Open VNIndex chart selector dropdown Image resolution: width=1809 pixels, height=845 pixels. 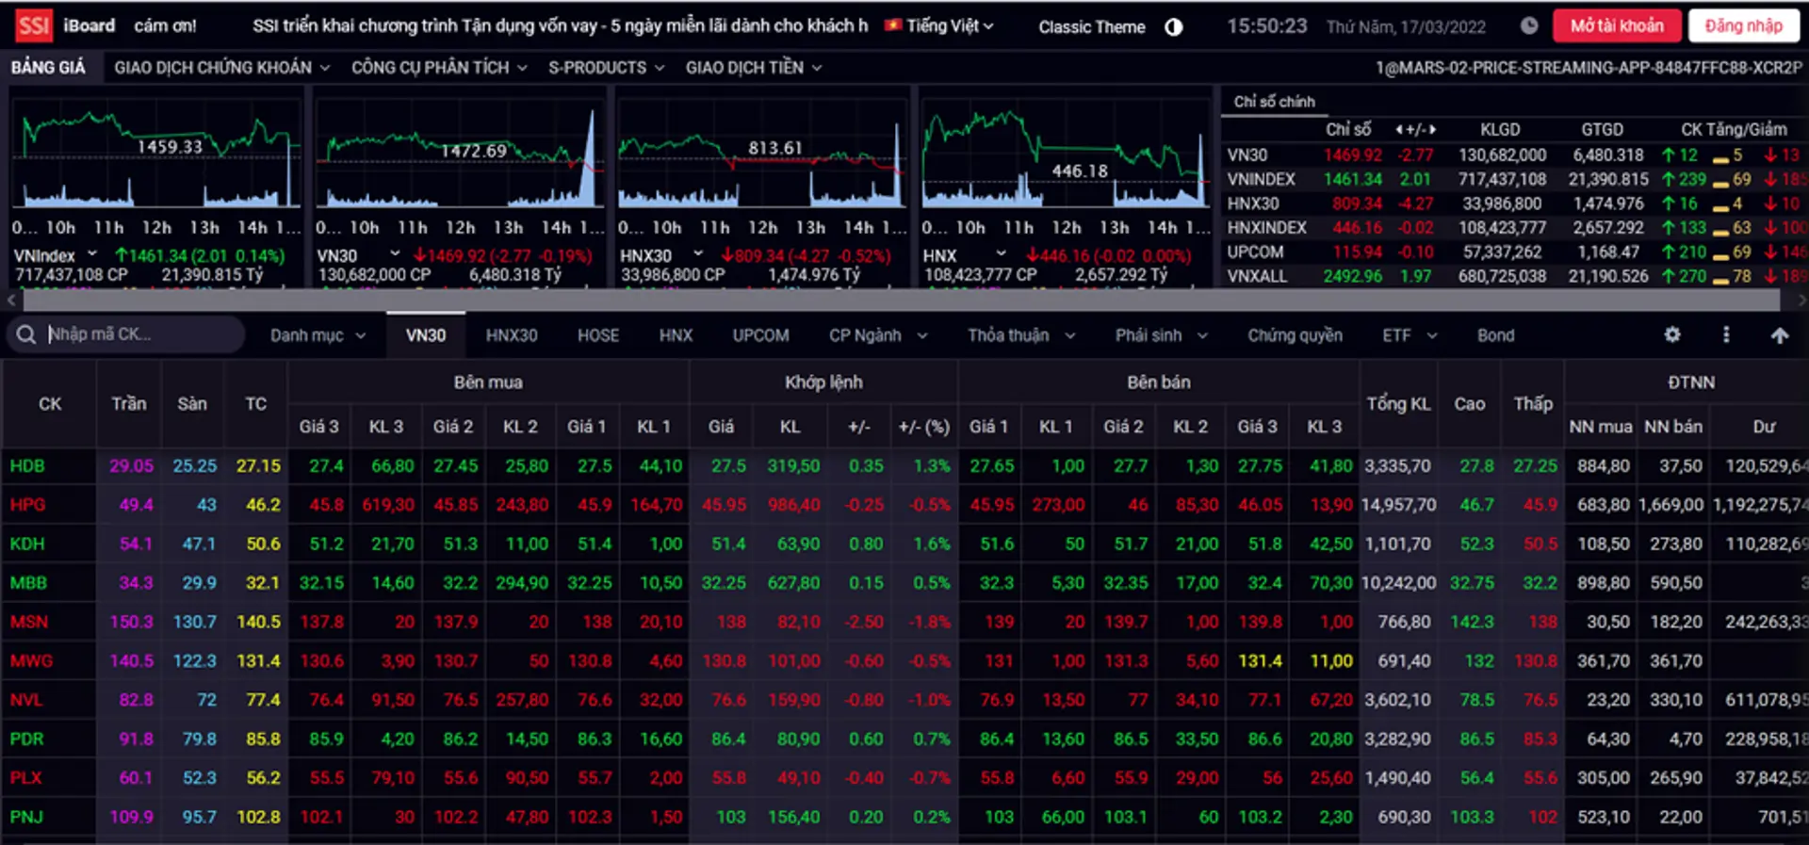pyautogui.click(x=92, y=254)
